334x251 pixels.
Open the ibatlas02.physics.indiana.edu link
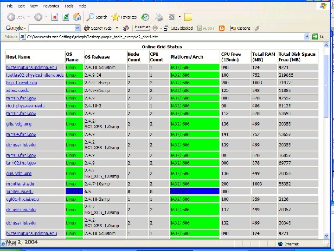pos(35,75)
